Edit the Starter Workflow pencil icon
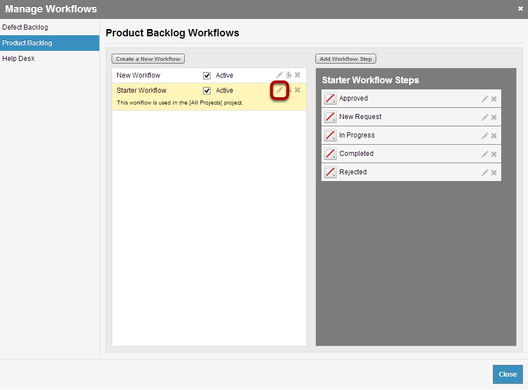Viewport: 528px width, 390px height. (x=280, y=90)
